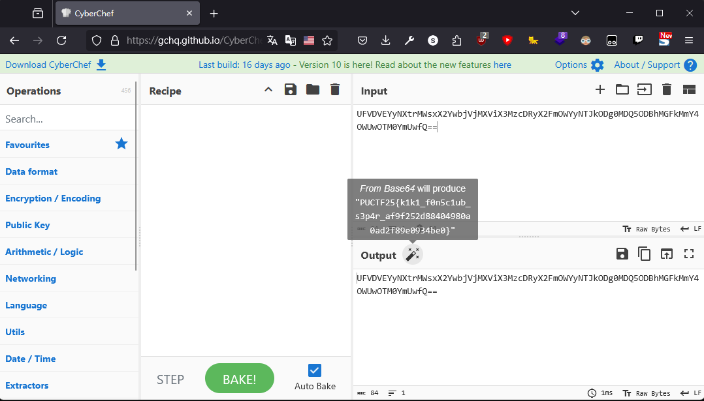The image size is (704, 401).
Task: Open the Twitch extension icon
Action: pos(638,40)
